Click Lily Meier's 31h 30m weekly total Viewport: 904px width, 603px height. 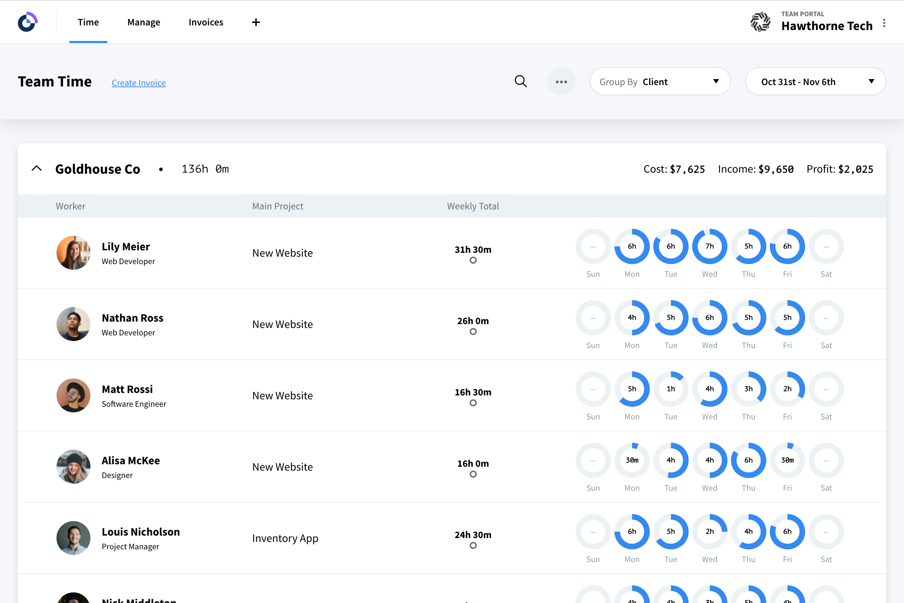pos(473,250)
